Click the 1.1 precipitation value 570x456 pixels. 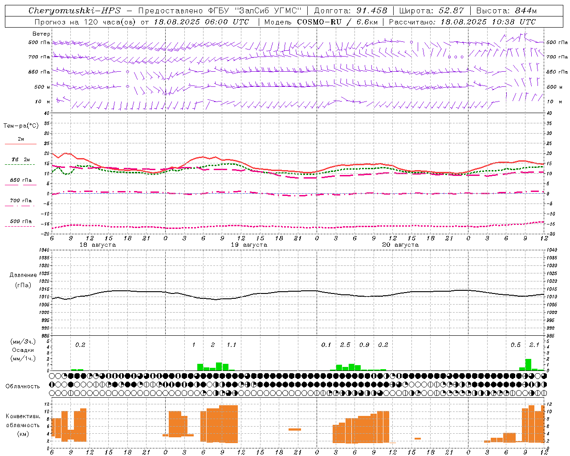tap(232, 345)
